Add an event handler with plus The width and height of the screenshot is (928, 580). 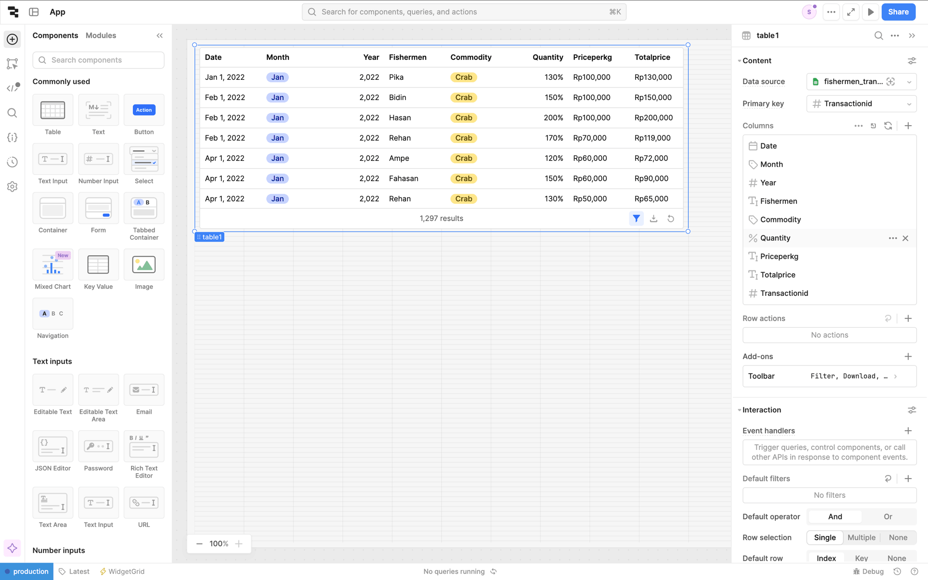coord(908,431)
